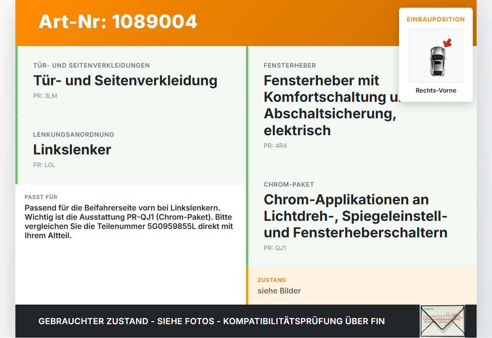The width and height of the screenshot is (492, 338).
Task: Select the 'Tür- und Seitenverkleidung' title
Action: coord(125,80)
